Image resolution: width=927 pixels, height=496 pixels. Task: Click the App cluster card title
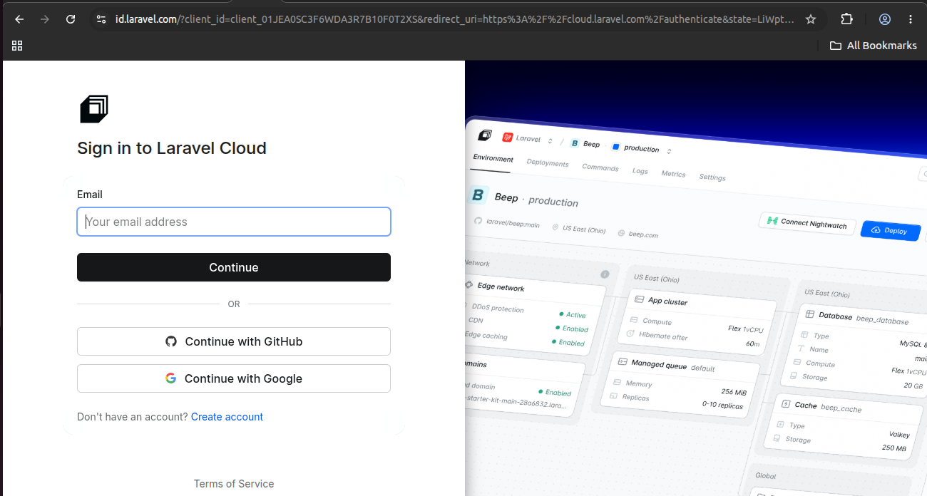tap(667, 301)
